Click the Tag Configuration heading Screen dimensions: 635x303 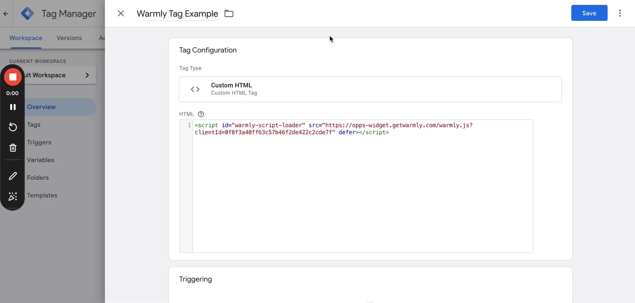point(208,50)
